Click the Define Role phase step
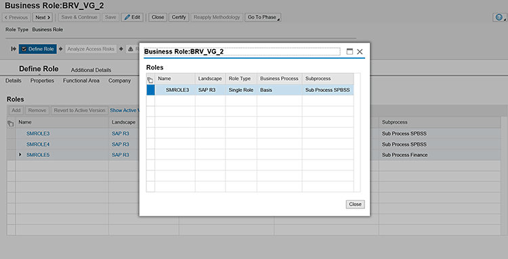508x259 pixels. click(37, 49)
